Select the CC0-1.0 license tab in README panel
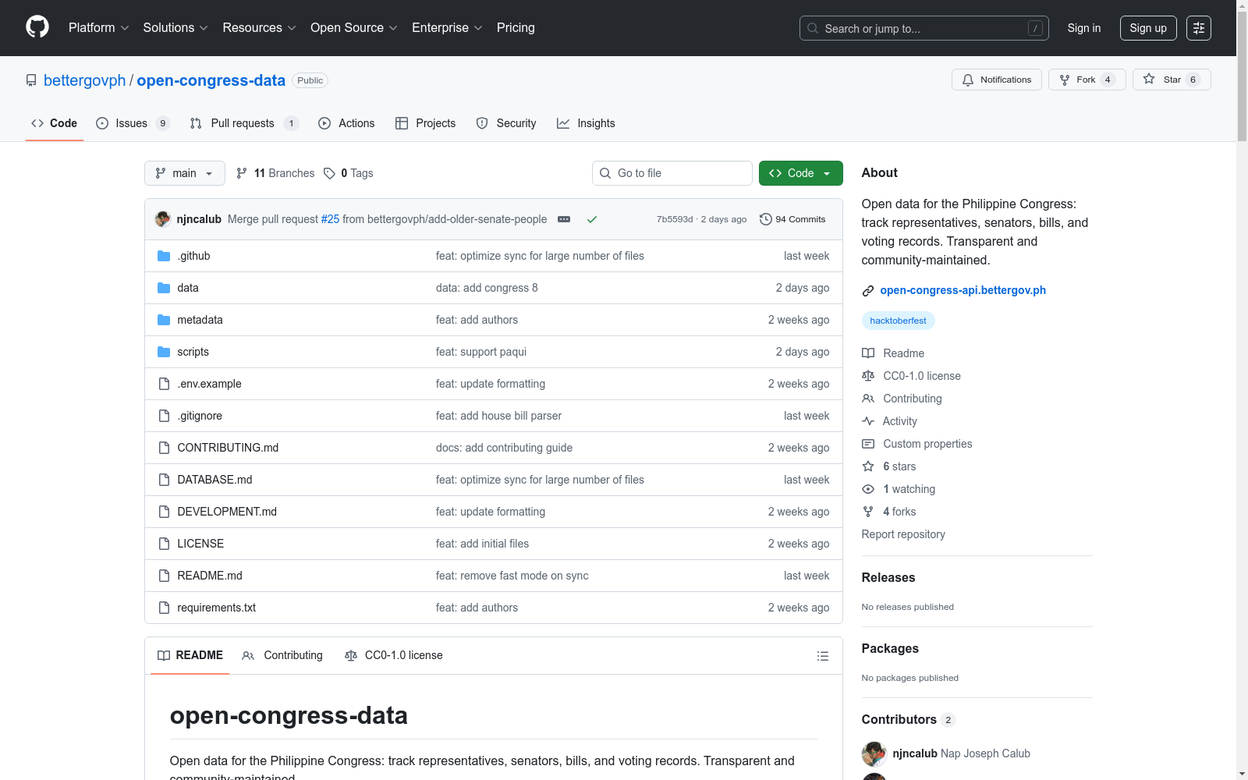1248x780 pixels. 394,655
